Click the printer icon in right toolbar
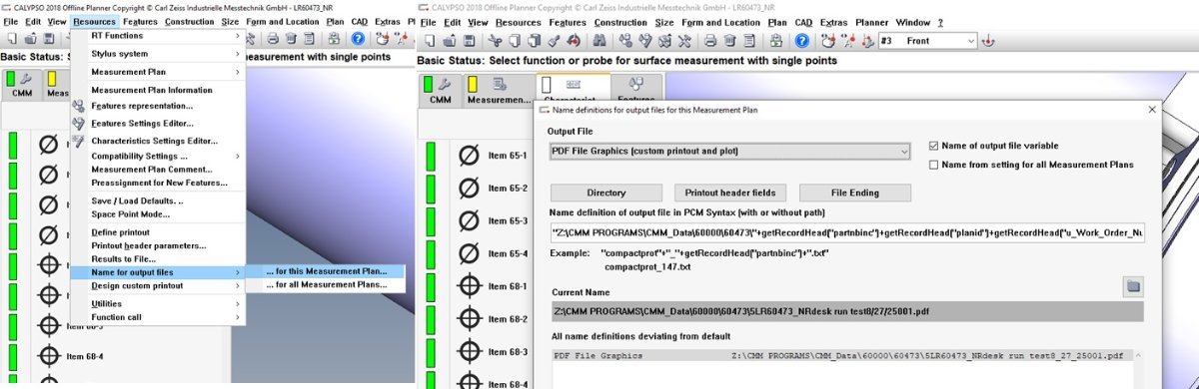The width and height of the screenshot is (1199, 389). pyautogui.click(x=709, y=41)
